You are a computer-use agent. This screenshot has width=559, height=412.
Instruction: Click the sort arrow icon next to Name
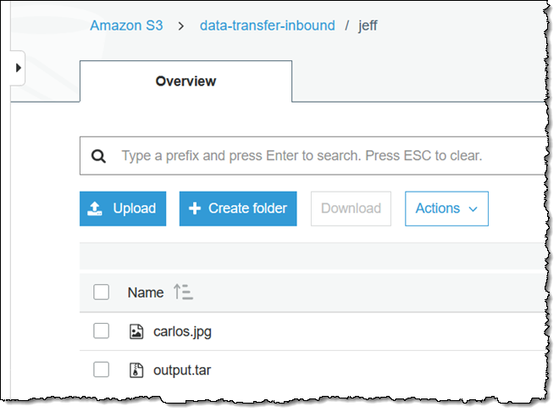pyautogui.click(x=183, y=292)
